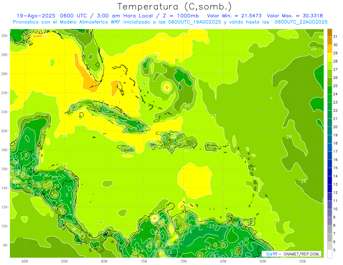
Task: Pick the yellow legend band between 28 and 29
Action: point(330,57)
